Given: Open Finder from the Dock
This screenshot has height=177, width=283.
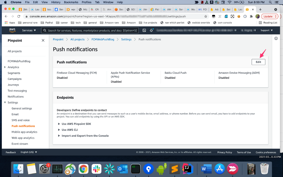Looking at the screenshot, I should pos(18,169).
